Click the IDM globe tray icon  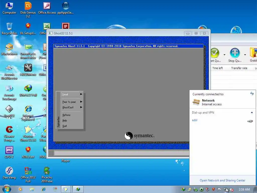(183, 189)
